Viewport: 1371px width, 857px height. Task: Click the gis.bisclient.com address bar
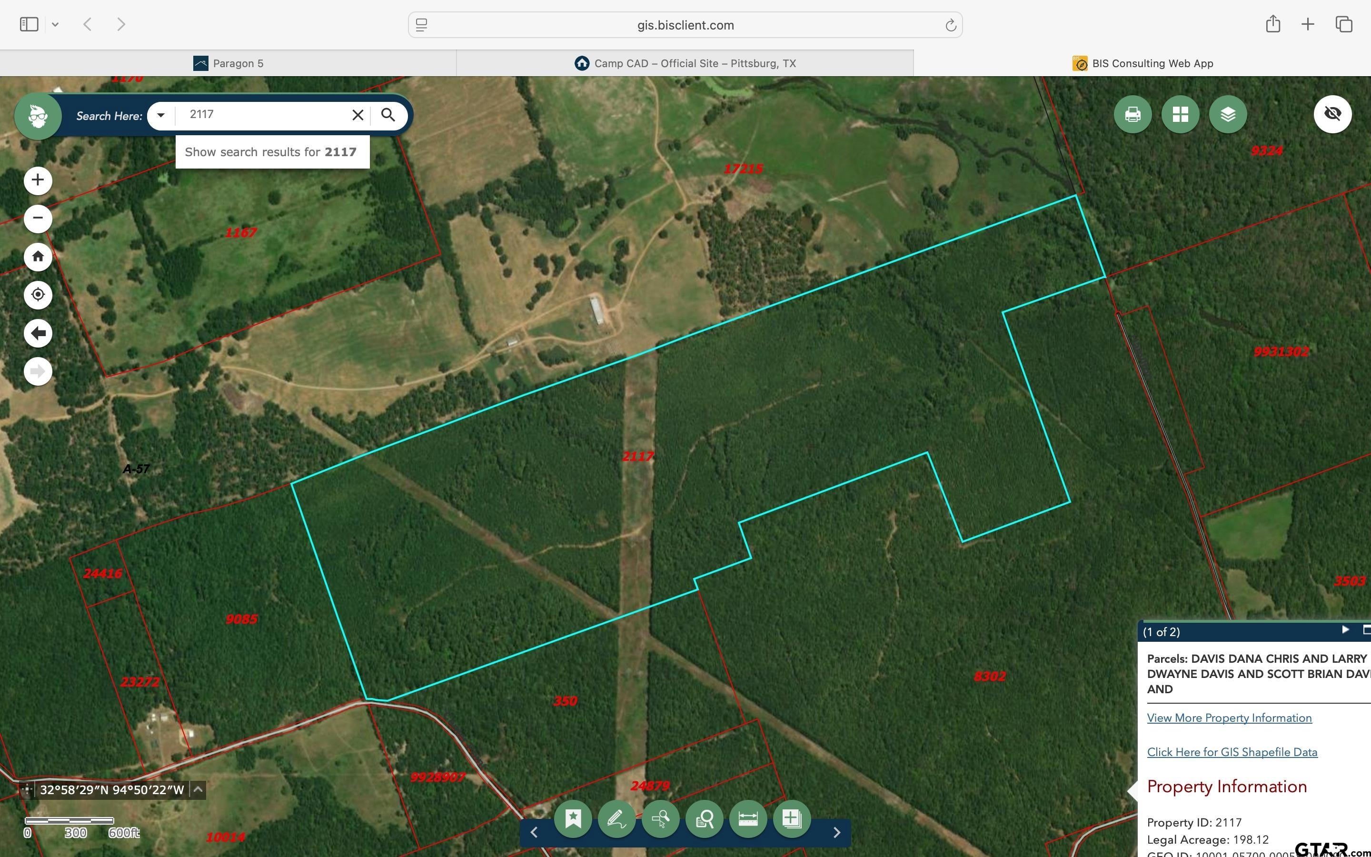685,25
